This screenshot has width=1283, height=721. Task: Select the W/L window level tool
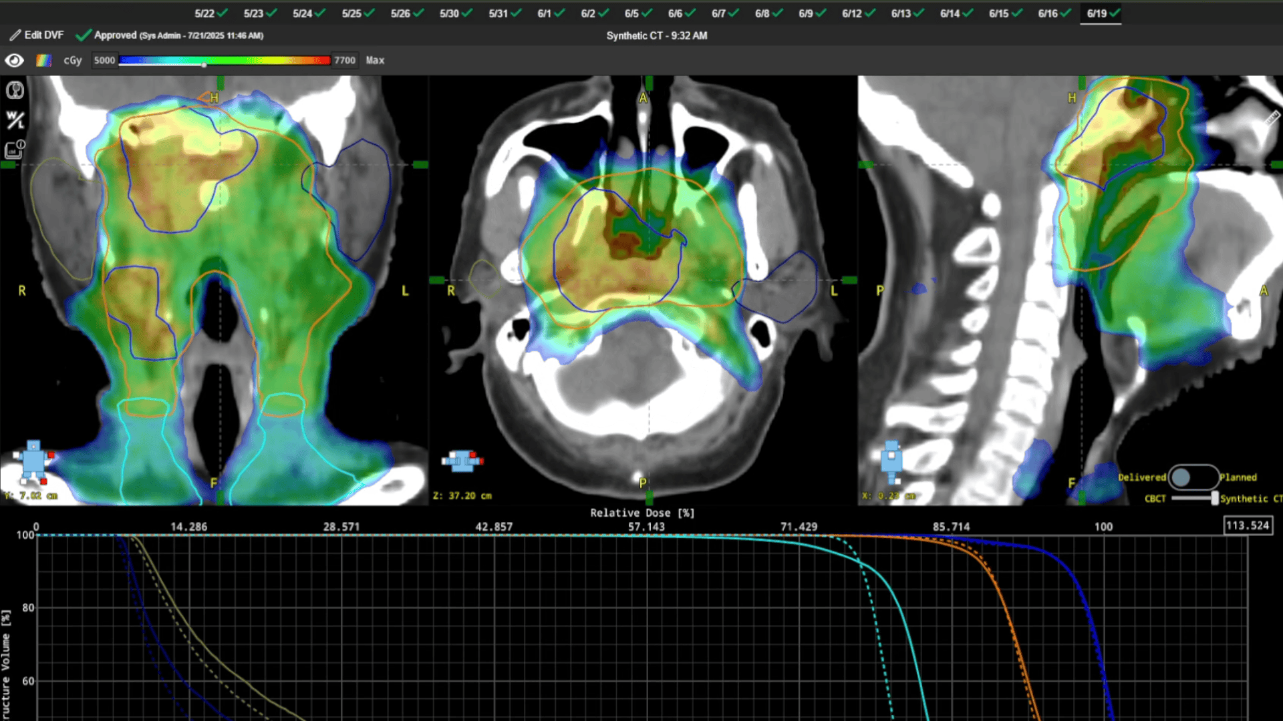pos(15,120)
